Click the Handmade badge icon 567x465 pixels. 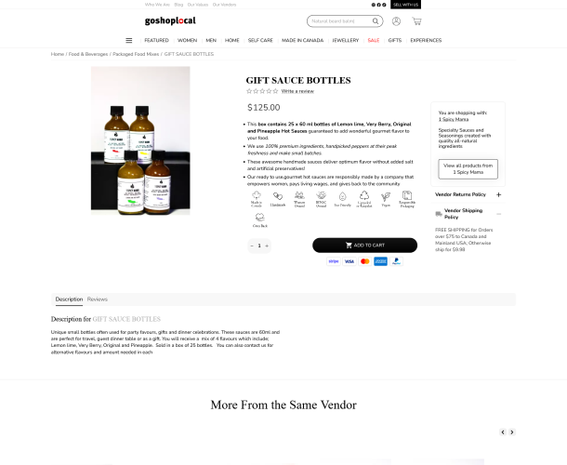(x=278, y=199)
